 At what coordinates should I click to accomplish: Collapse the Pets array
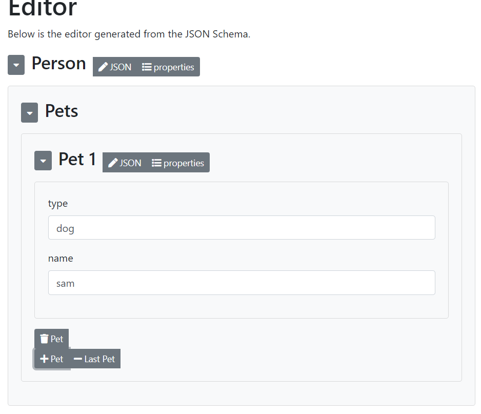pos(29,112)
